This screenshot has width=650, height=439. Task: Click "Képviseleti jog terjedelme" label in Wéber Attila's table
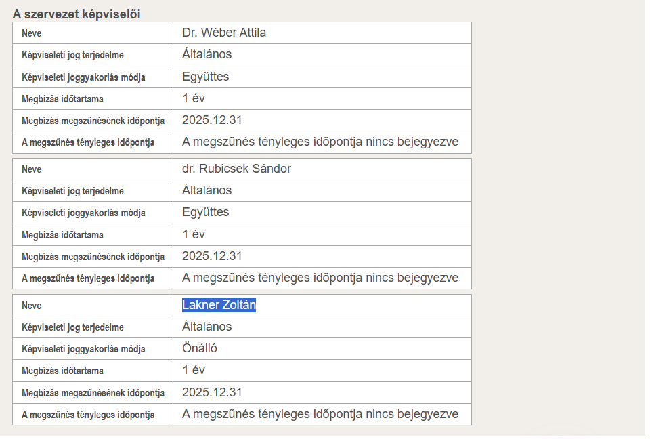coord(72,55)
